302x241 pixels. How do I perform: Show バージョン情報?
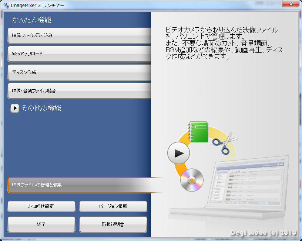[x=113, y=206]
